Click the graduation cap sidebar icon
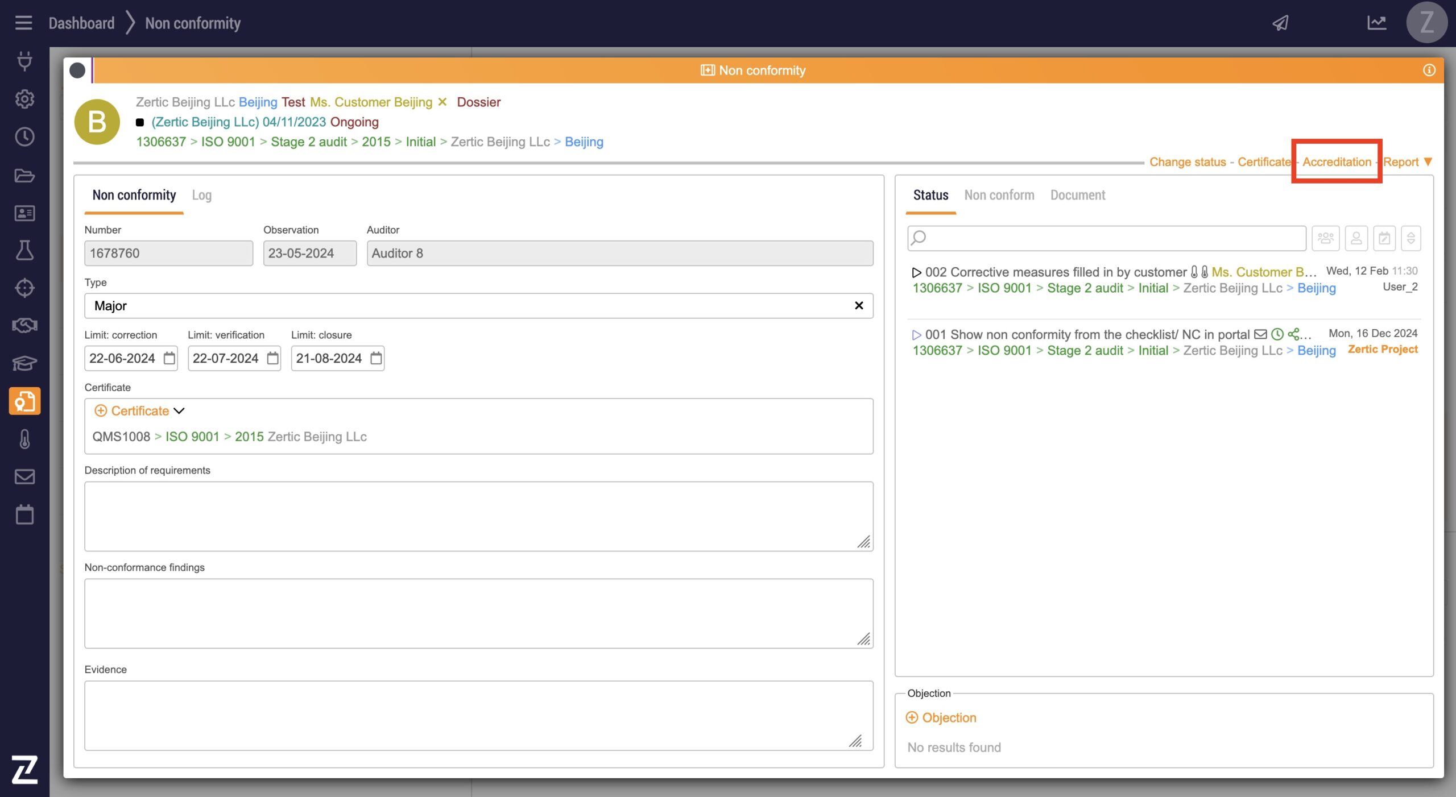This screenshot has height=797, width=1456. 24,363
